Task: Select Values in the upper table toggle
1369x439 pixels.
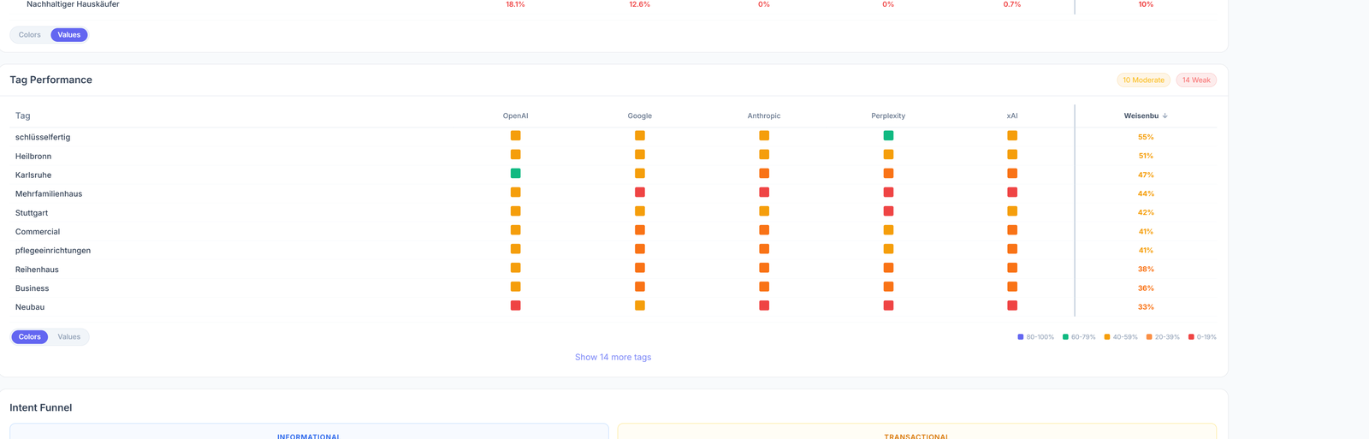Action: pos(69,35)
